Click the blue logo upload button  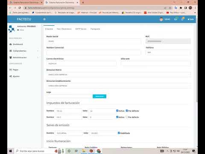100,96
